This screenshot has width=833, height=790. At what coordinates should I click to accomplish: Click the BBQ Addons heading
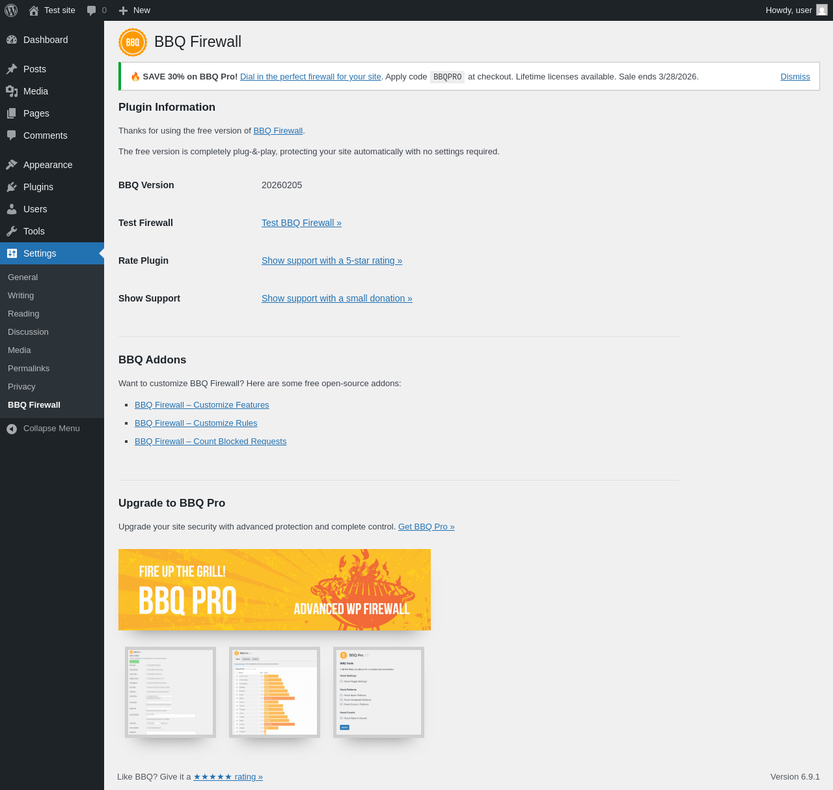point(152,360)
